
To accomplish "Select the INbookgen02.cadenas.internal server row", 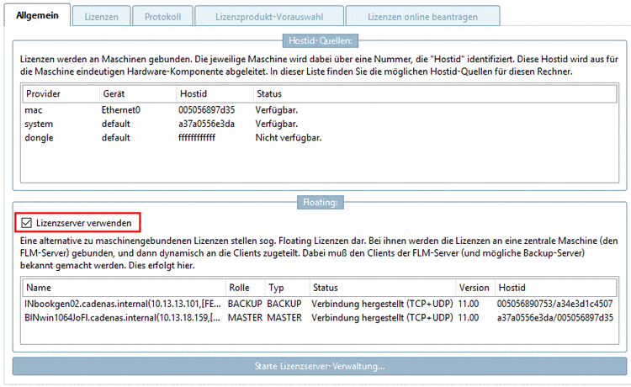I will [x=320, y=304].
